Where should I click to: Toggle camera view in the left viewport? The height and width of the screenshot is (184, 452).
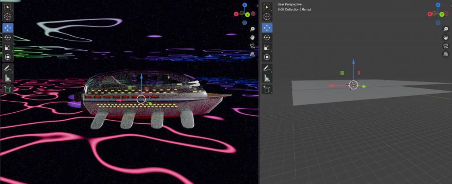tap(252, 46)
